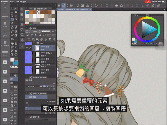Delete layer with the trash icon
167x125 pixels.
pos(54,39)
